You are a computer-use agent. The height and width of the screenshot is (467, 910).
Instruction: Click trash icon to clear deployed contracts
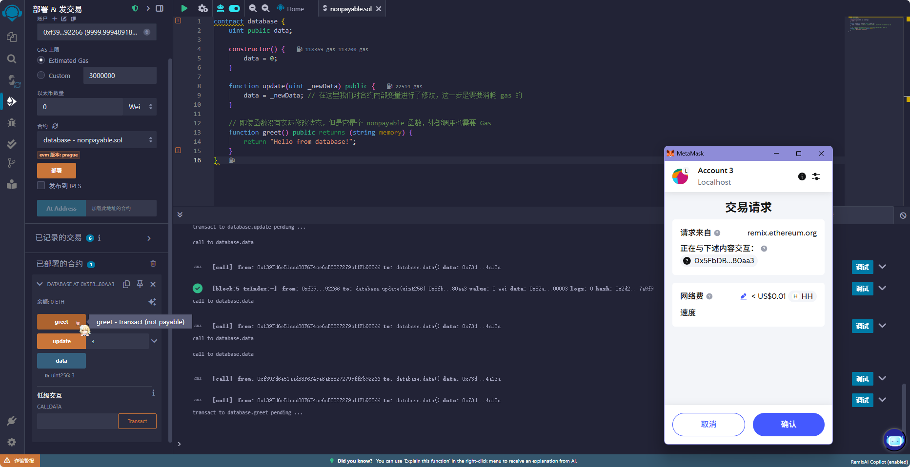click(x=153, y=264)
